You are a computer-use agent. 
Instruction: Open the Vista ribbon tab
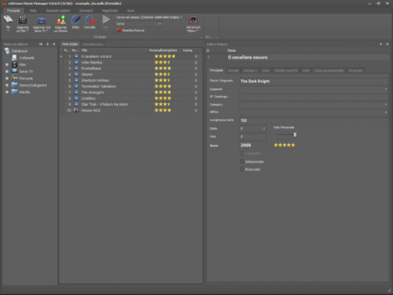click(x=33, y=10)
